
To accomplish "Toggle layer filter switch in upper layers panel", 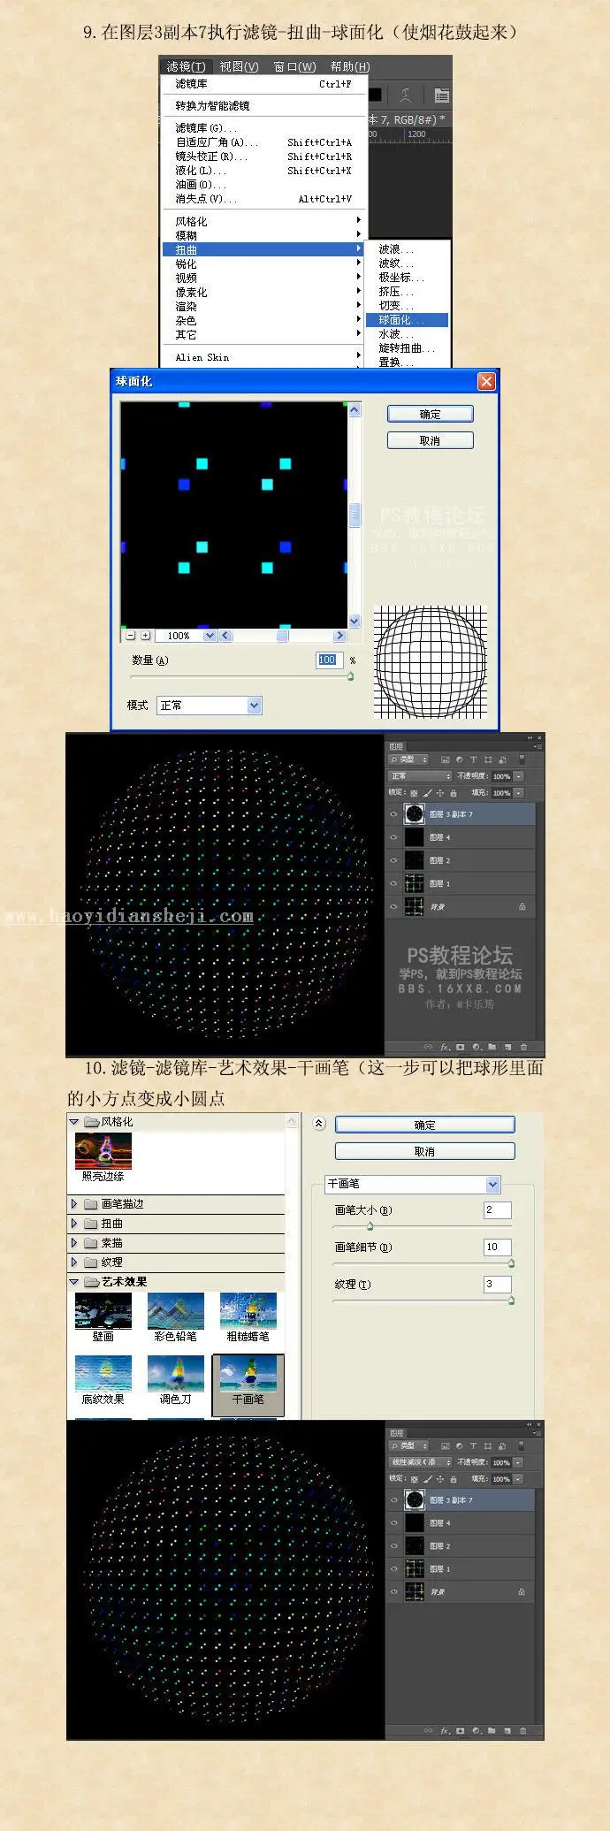I will tap(522, 759).
